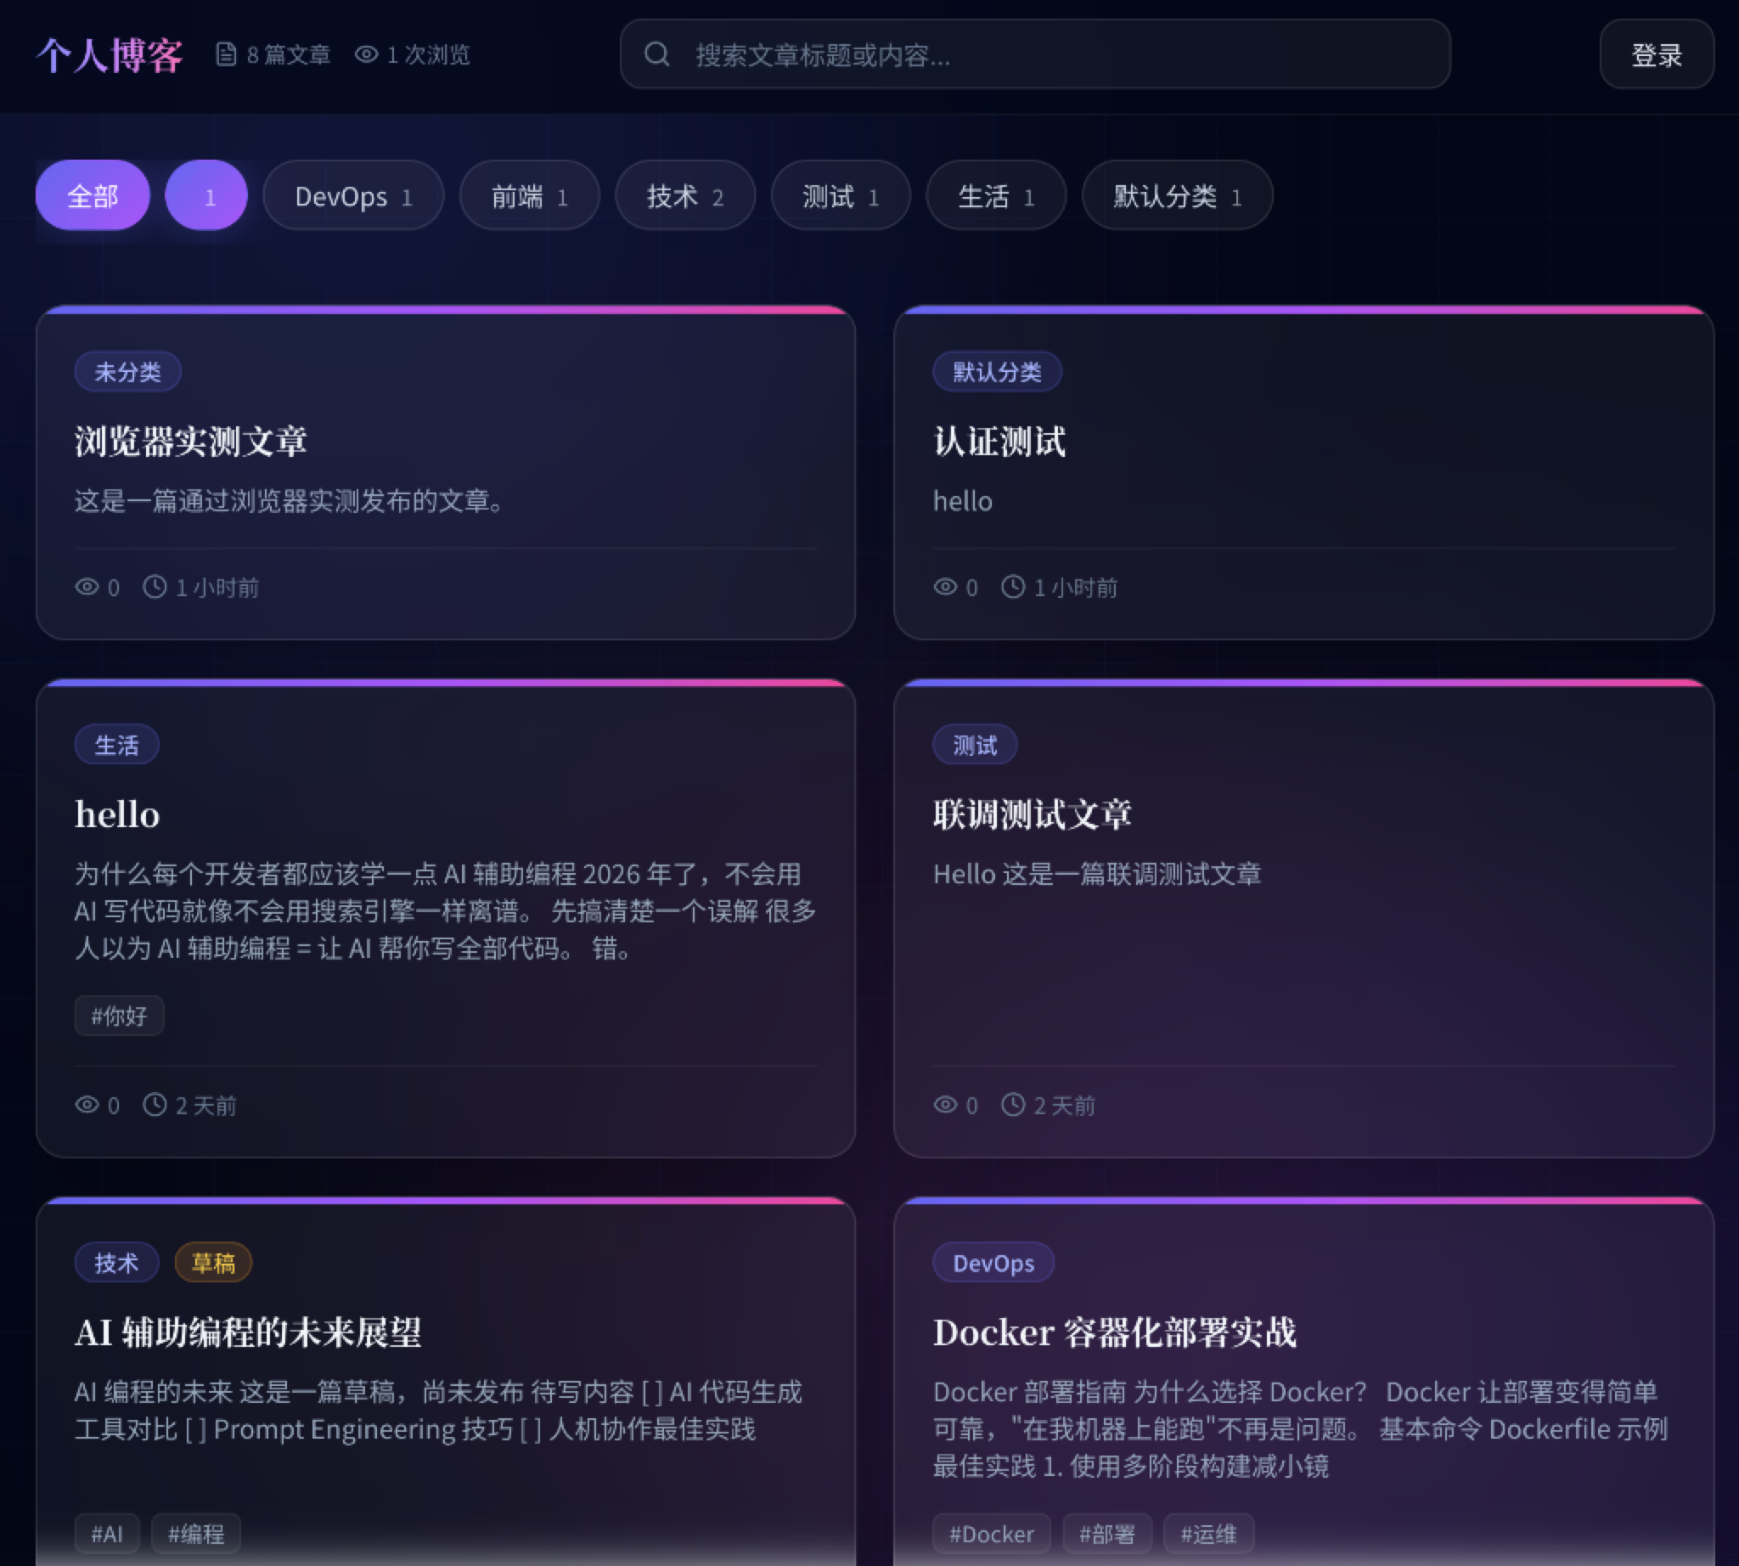This screenshot has height=1566, width=1739.
Task: Click Hello 这是一篇联调测试文章 excerpt
Action: [1097, 874]
